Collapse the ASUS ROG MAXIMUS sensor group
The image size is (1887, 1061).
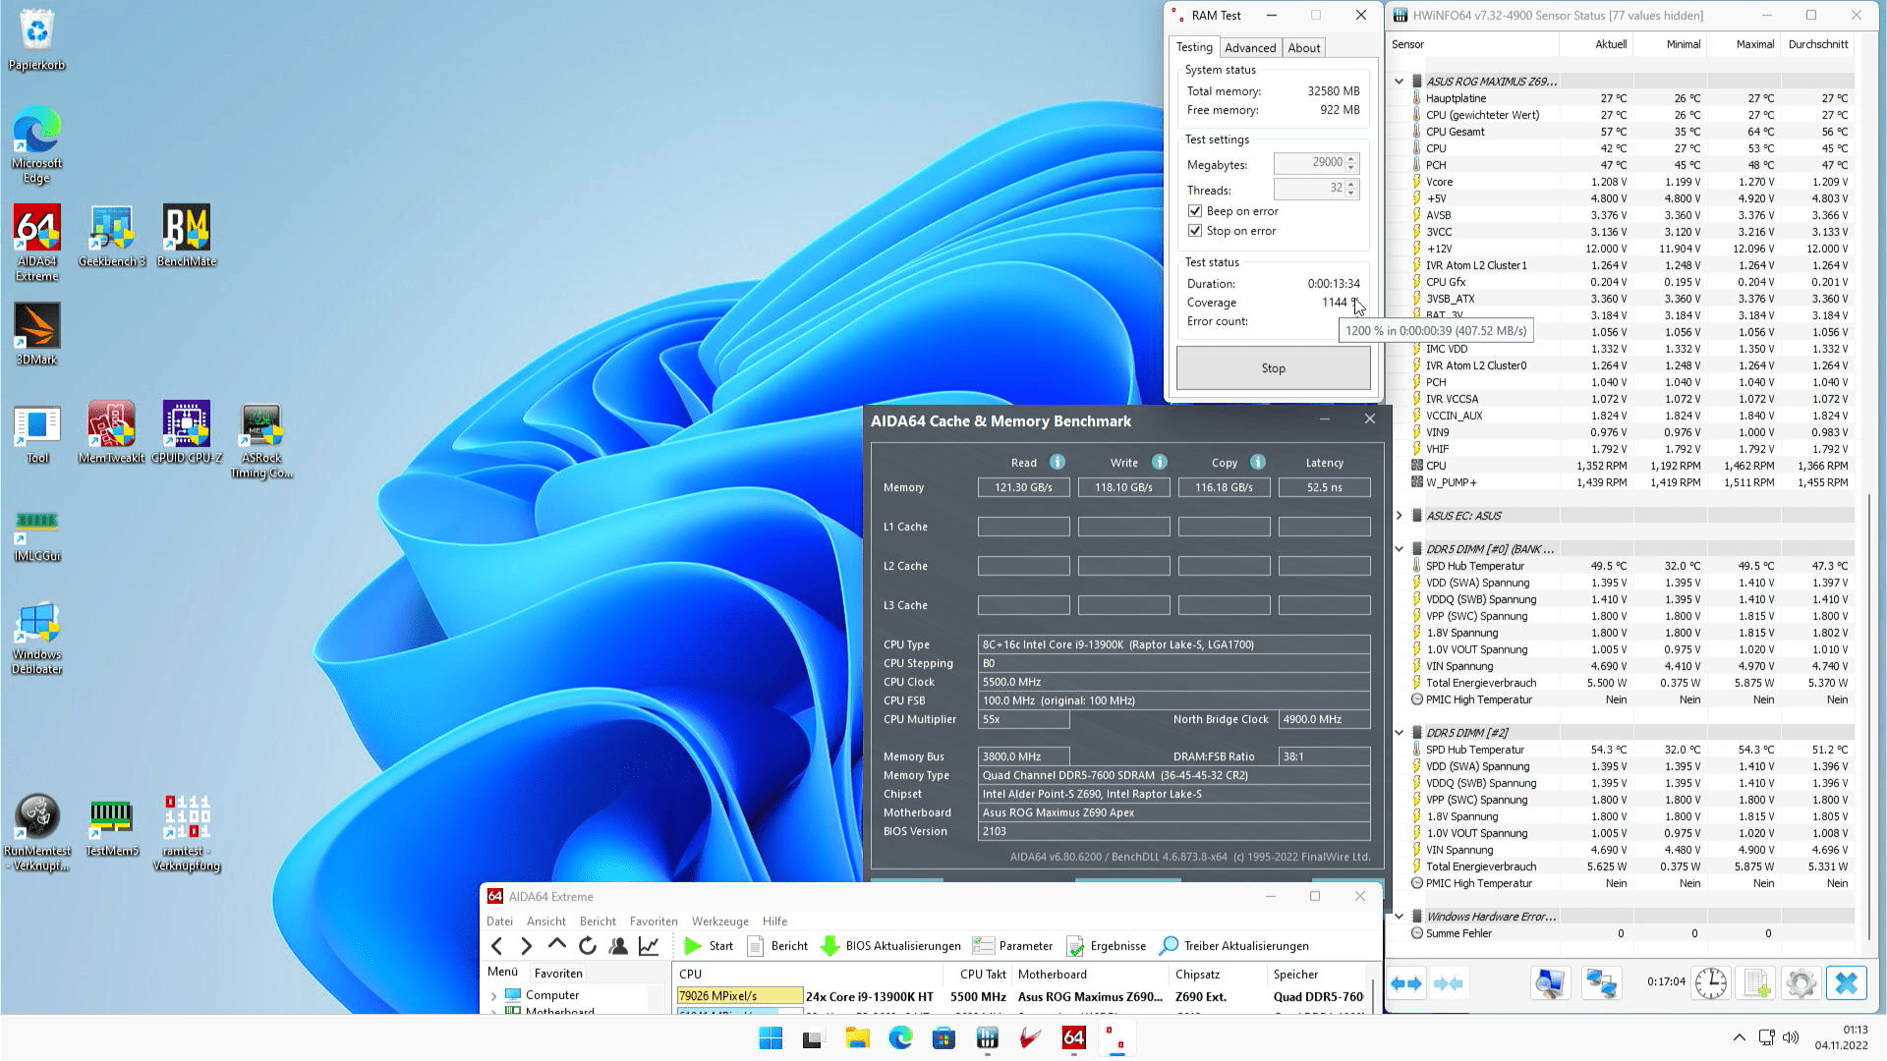[x=1399, y=82]
